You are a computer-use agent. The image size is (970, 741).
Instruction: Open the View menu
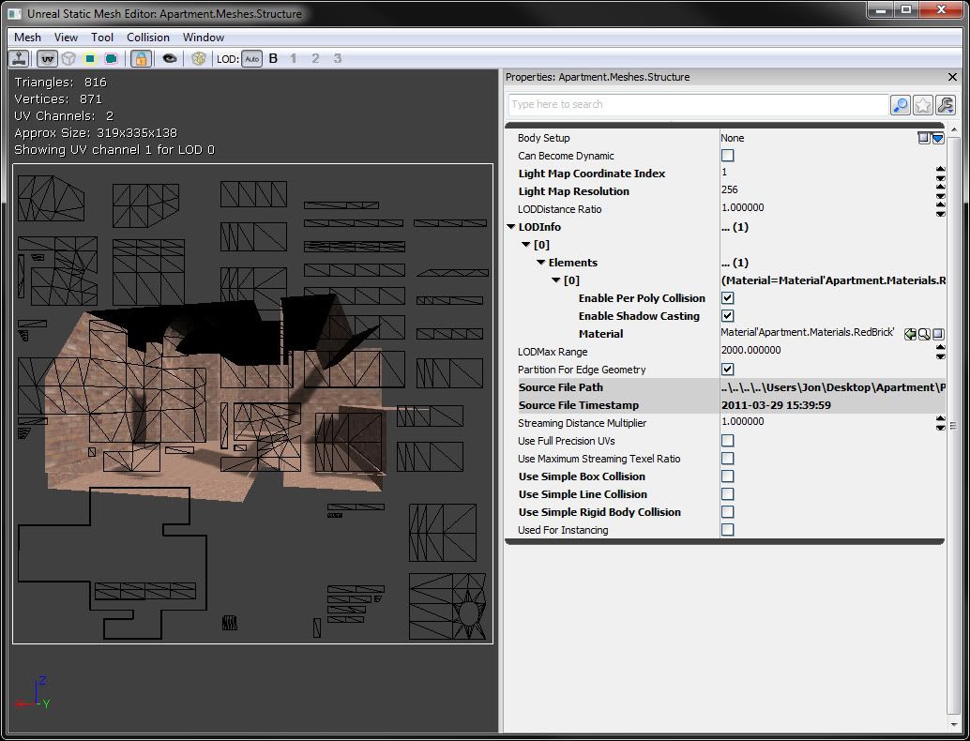(66, 38)
